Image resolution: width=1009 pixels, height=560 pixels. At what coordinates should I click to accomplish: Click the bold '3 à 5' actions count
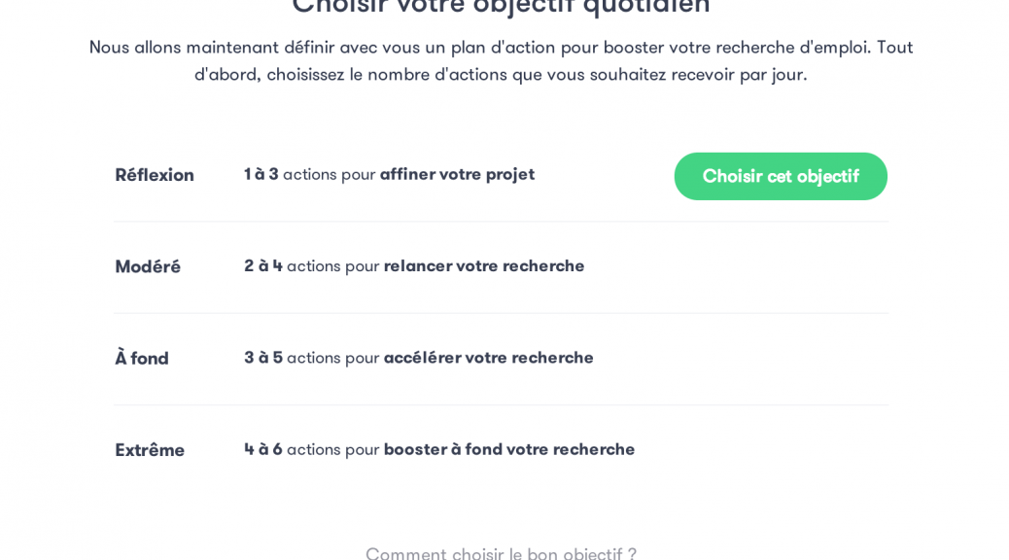coord(262,357)
